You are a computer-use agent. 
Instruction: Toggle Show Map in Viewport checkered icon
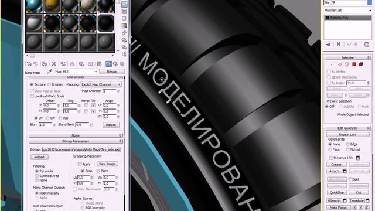point(99,64)
